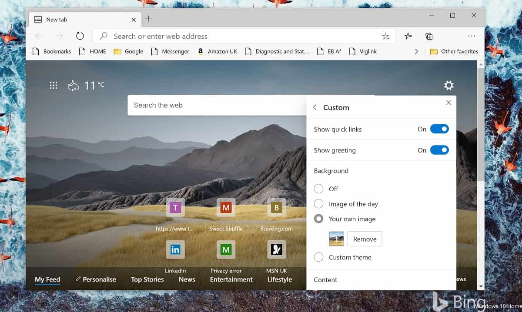Open the Other favorites folder
The height and width of the screenshot is (312, 522).
coord(454,51)
